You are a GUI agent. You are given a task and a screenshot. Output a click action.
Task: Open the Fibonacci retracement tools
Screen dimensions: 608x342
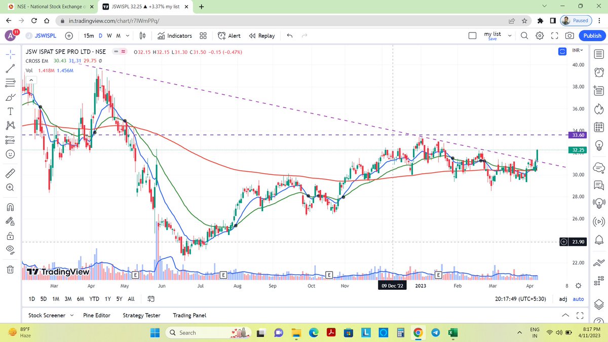(x=10, y=83)
